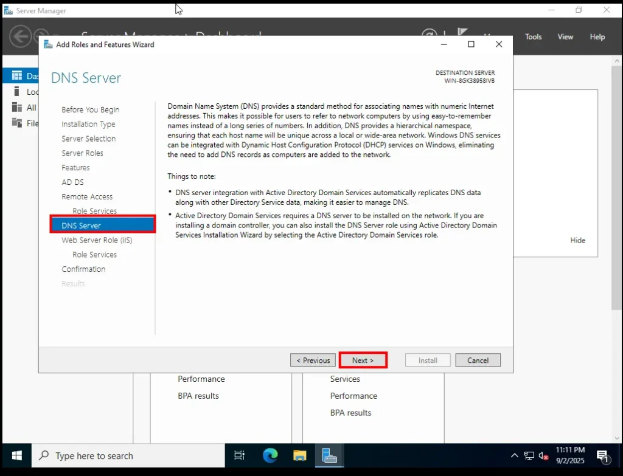The width and height of the screenshot is (623, 476).
Task: Select All Servers icon in sidebar
Action: (16, 107)
